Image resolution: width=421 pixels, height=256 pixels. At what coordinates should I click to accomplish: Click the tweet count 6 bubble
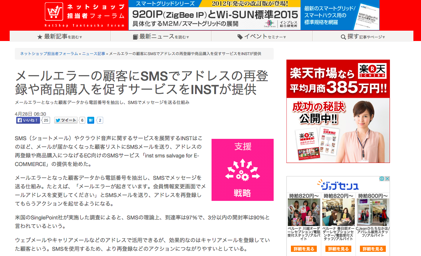coord(82,120)
